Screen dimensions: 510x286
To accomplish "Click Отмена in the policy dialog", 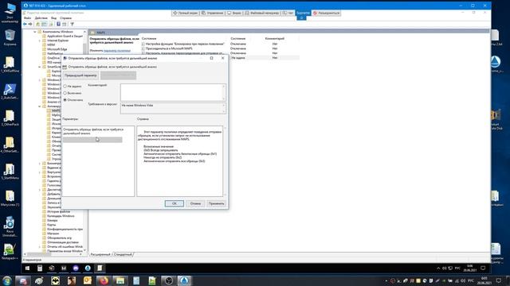I will pos(195,203).
